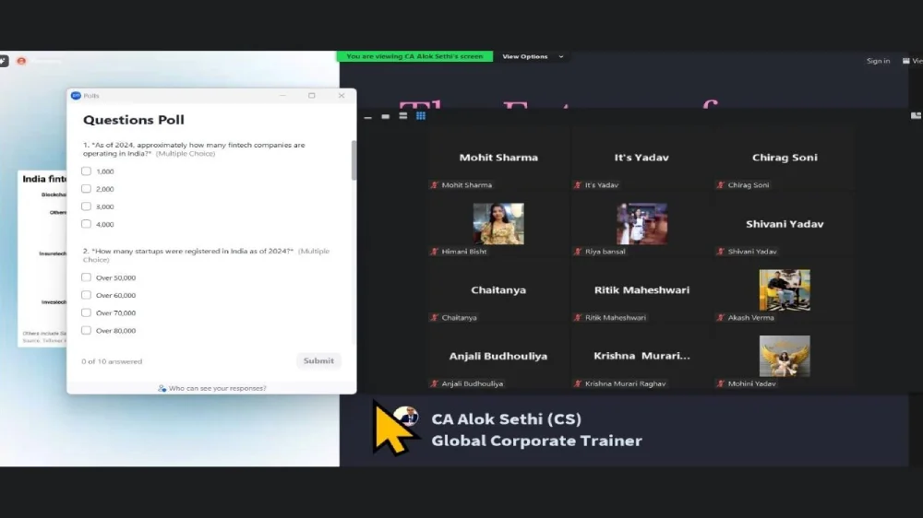Tick the 3,000 fintech companies checkbox
This screenshot has height=518, width=923.
(x=86, y=206)
